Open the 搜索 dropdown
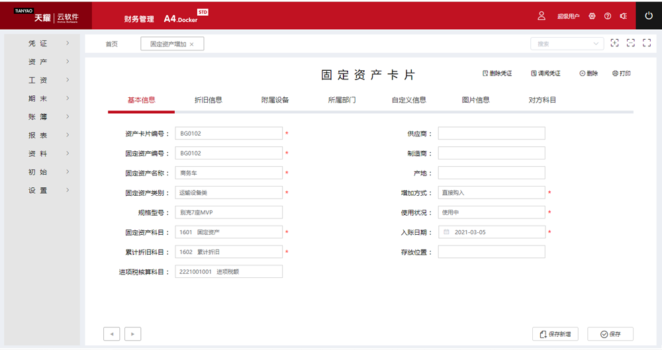Viewport: 662px width, 350px height. point(567,44)
